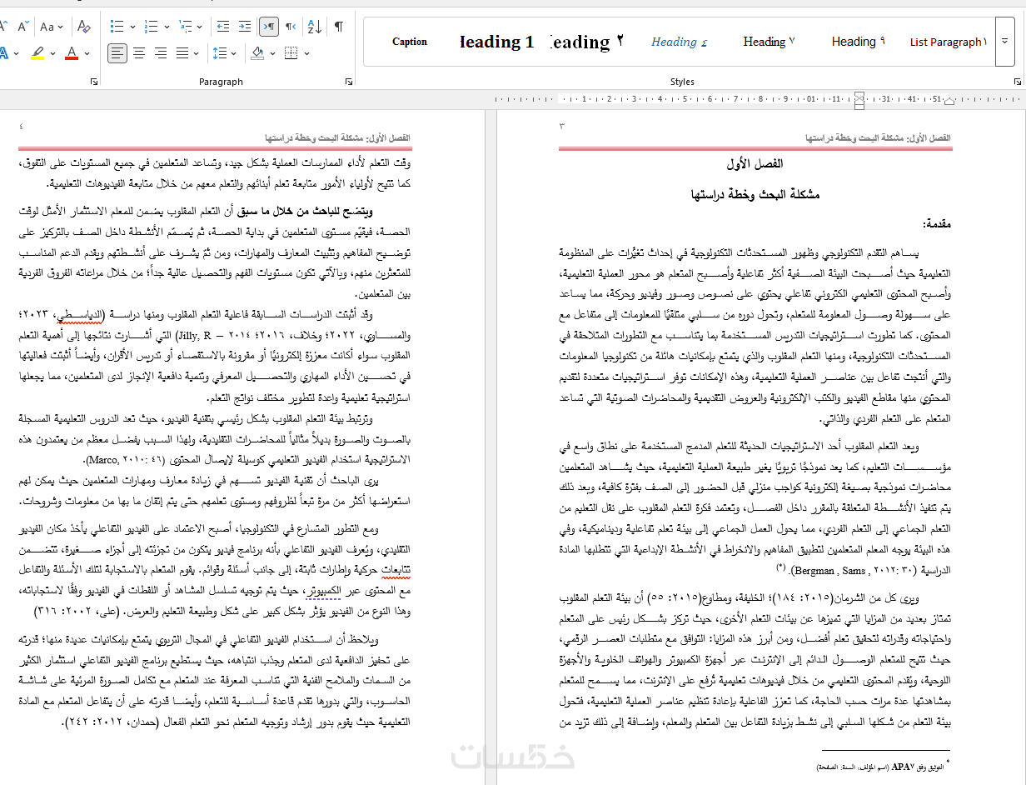
Task: Click the Decrease Indent icon
Action: point(223,27)
